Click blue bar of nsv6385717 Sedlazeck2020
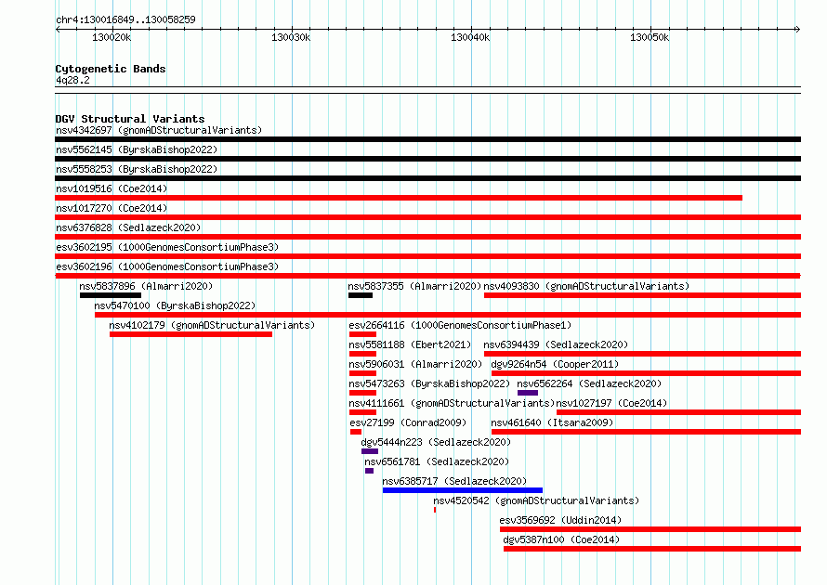 point(463,490)
